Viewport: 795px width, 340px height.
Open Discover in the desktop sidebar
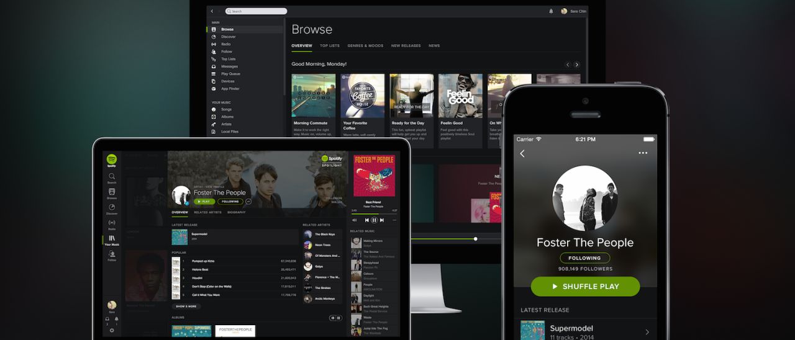point(224,37)
